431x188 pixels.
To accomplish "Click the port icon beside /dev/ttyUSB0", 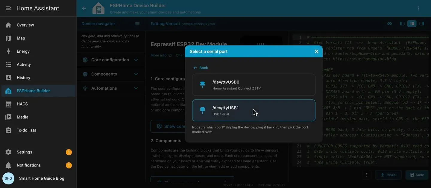I will tap(203, 85).
